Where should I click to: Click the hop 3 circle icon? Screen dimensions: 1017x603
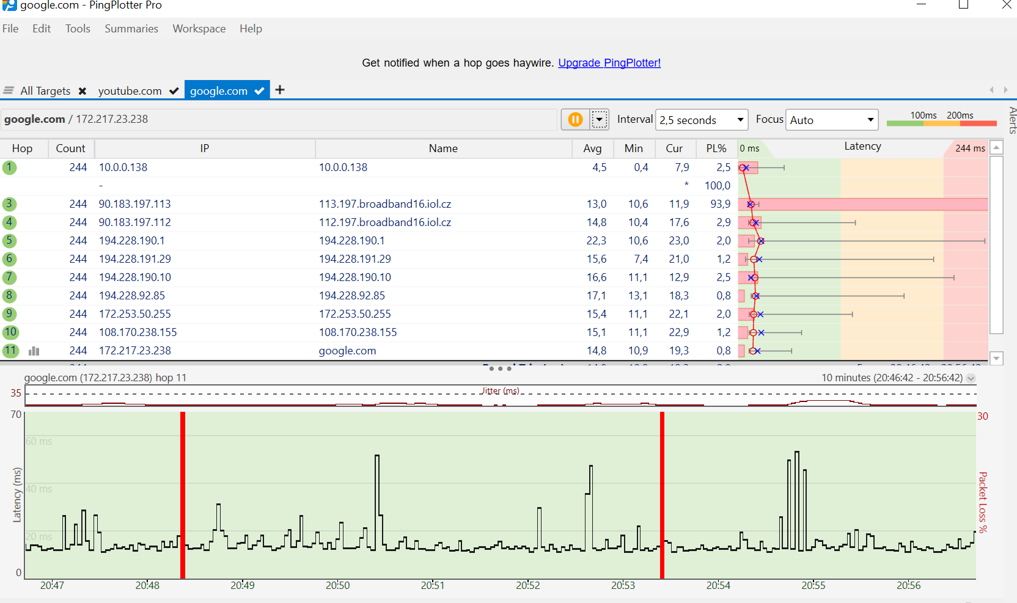9,204
